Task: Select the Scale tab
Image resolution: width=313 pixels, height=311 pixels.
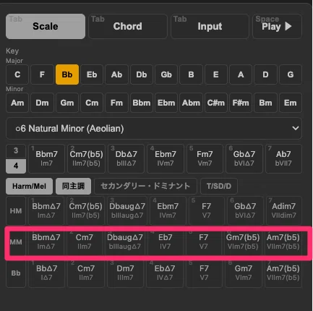Action: (x=46, y=26)
